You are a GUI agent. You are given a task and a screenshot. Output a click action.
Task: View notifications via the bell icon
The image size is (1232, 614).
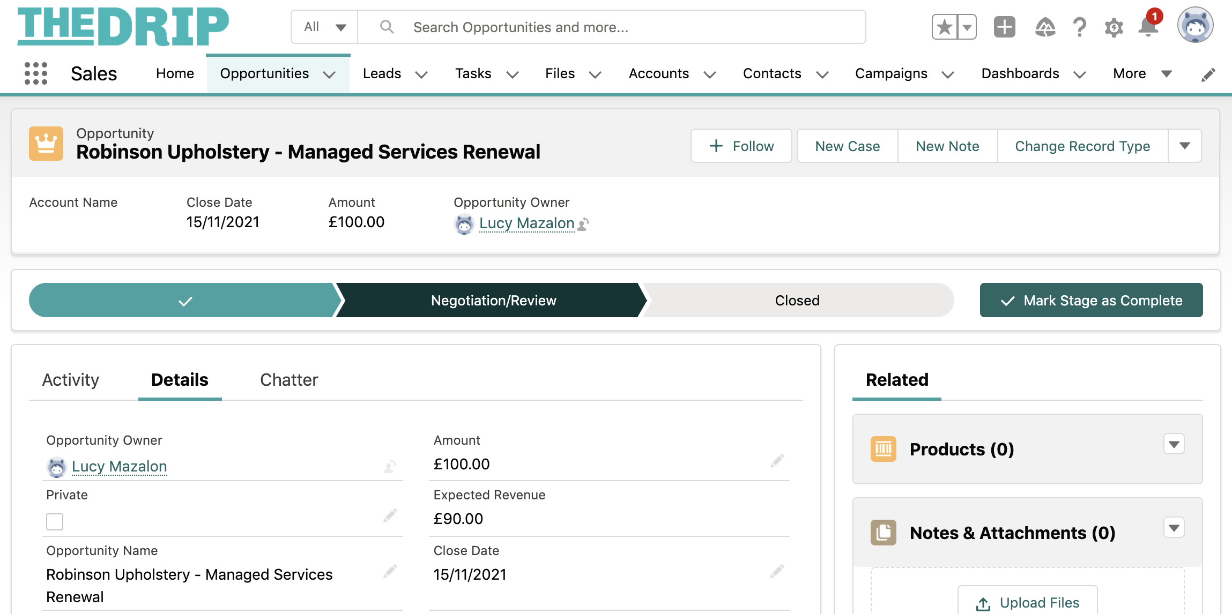click(x=1148, y=28)
